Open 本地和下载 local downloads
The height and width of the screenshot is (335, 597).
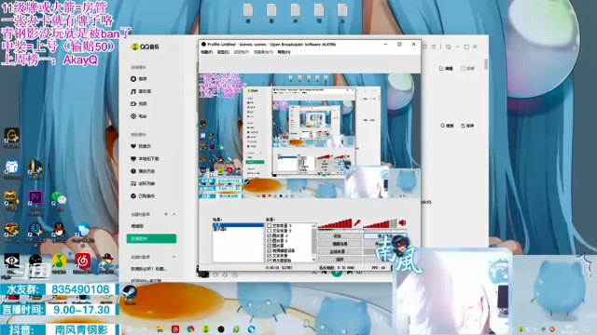tap(146, 159)
